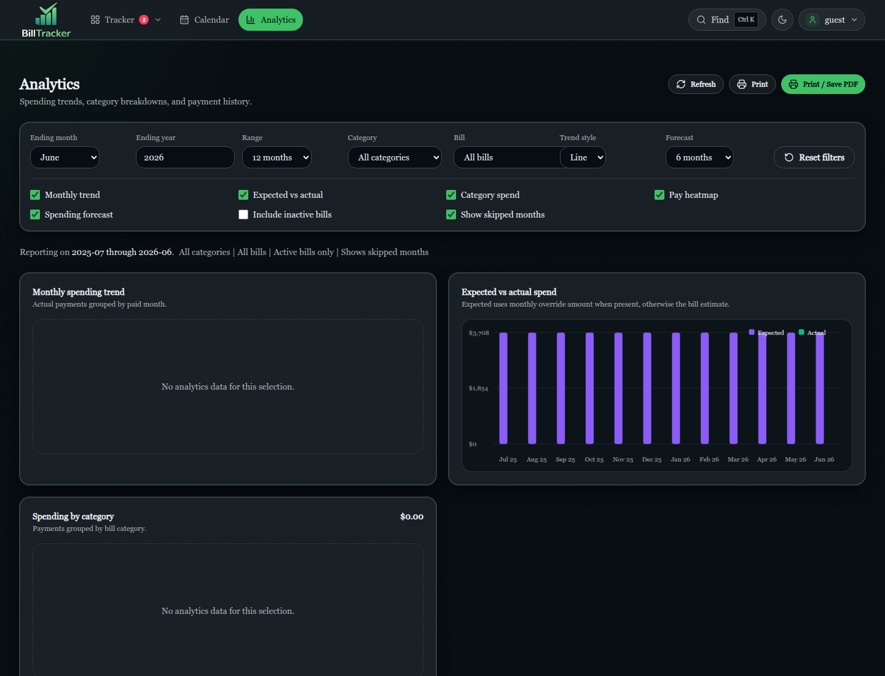Uncheck the Pay heatmap checkbox

coord(659,195)
